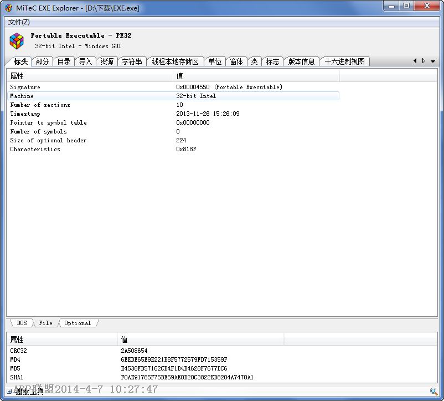Select the DOS header sub-tab
The width and height of the screenshot is (444, 401).
click(x=22, y=323)
